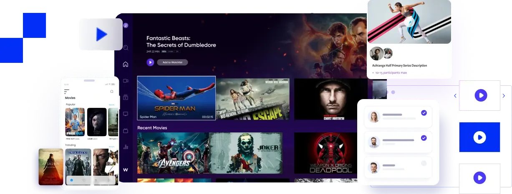
Task: Click the Fantastic Beasts title text
Action: [x=181, y=41]
